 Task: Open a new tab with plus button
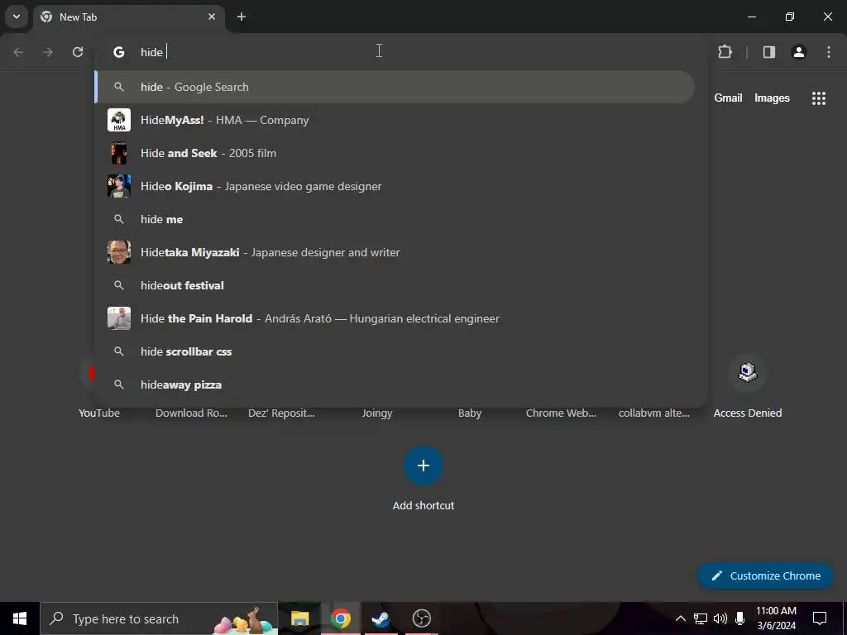click(242, 17)
